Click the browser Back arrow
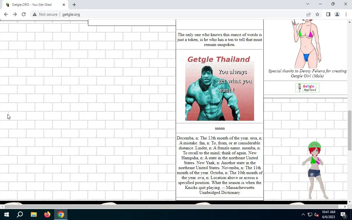Viewport: 352px width, 220px height. (x=6, y=14)
